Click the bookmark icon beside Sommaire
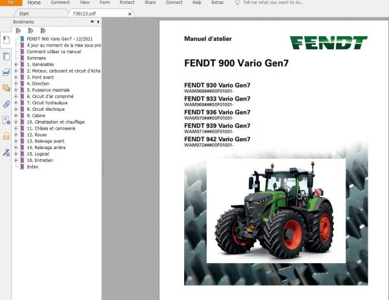The image size is (389, 300). click(22, 58)
